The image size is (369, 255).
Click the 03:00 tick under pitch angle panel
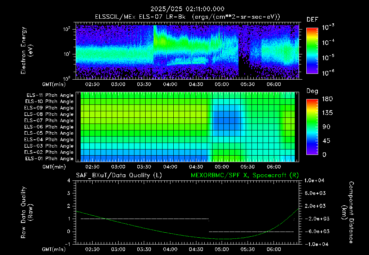click(x=118, y=167)
